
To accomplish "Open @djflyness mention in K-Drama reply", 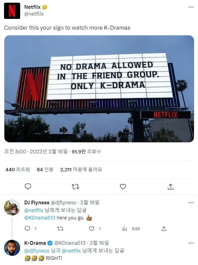I will pyautogui.click(x=37, y=251).
